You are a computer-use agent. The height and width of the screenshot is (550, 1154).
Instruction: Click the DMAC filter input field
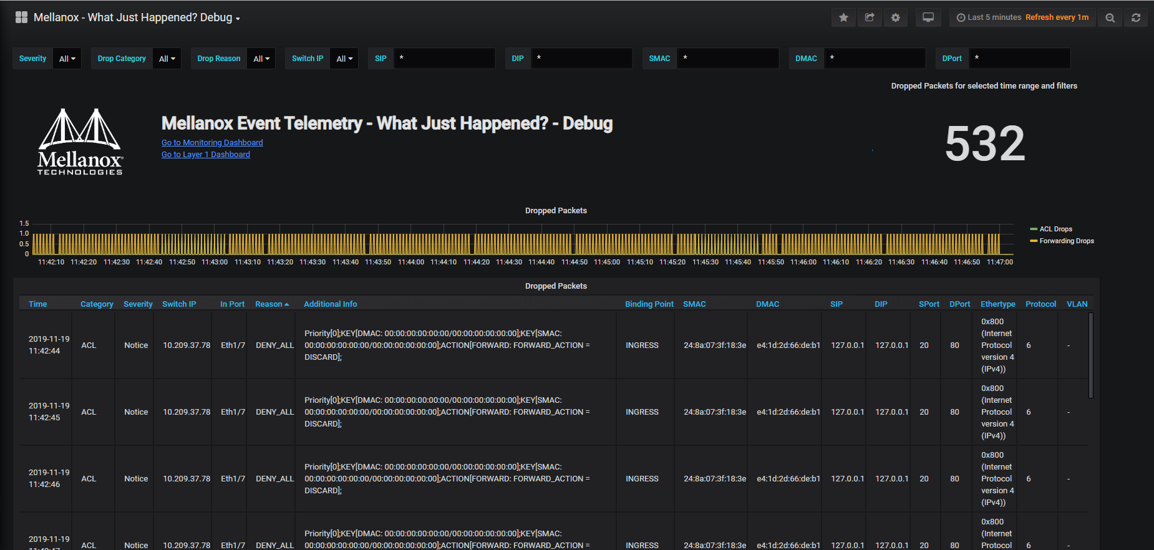pyautogui.click(x=875, y=59)
